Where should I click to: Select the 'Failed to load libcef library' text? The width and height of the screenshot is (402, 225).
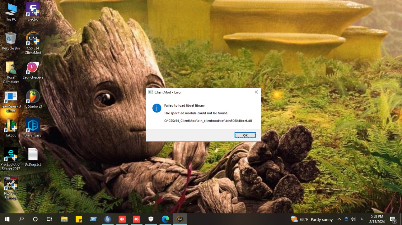[184, 106]
